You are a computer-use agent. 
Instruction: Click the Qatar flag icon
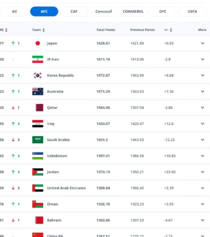[37, 107]
